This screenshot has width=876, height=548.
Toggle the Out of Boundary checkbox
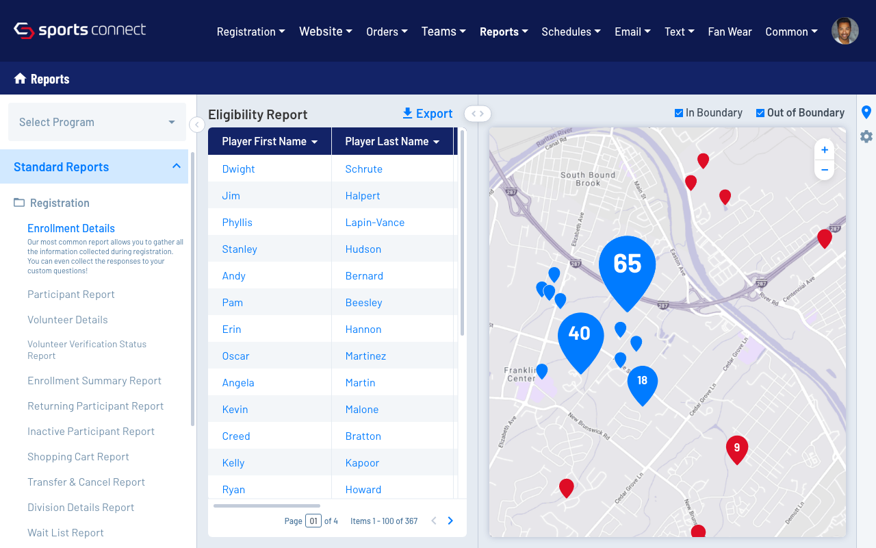click(760, 113)
